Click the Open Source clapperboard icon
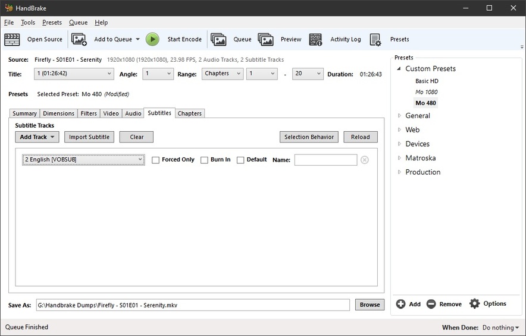Viewport: 526px width, 336px height. (12, 40)
